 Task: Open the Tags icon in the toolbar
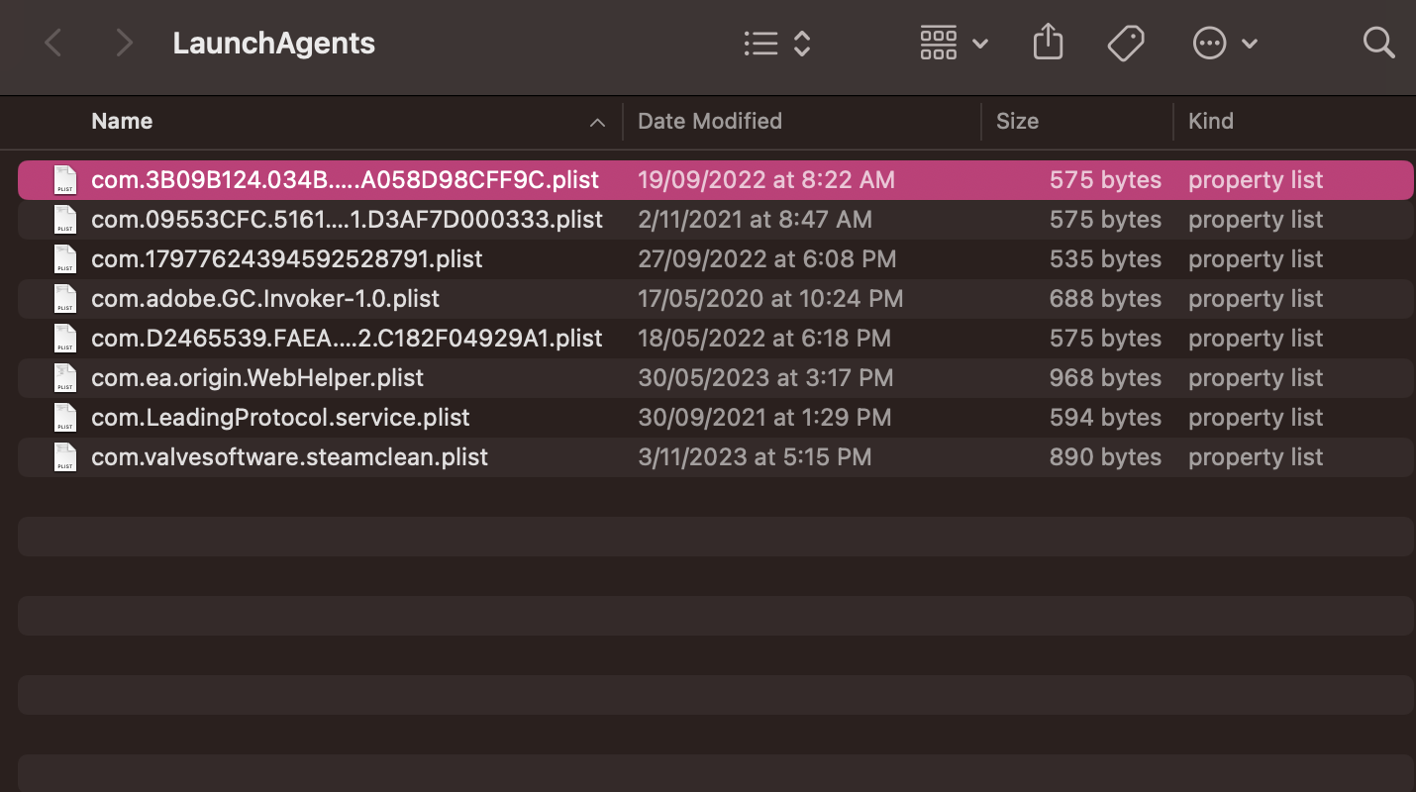click(1126, 43)
